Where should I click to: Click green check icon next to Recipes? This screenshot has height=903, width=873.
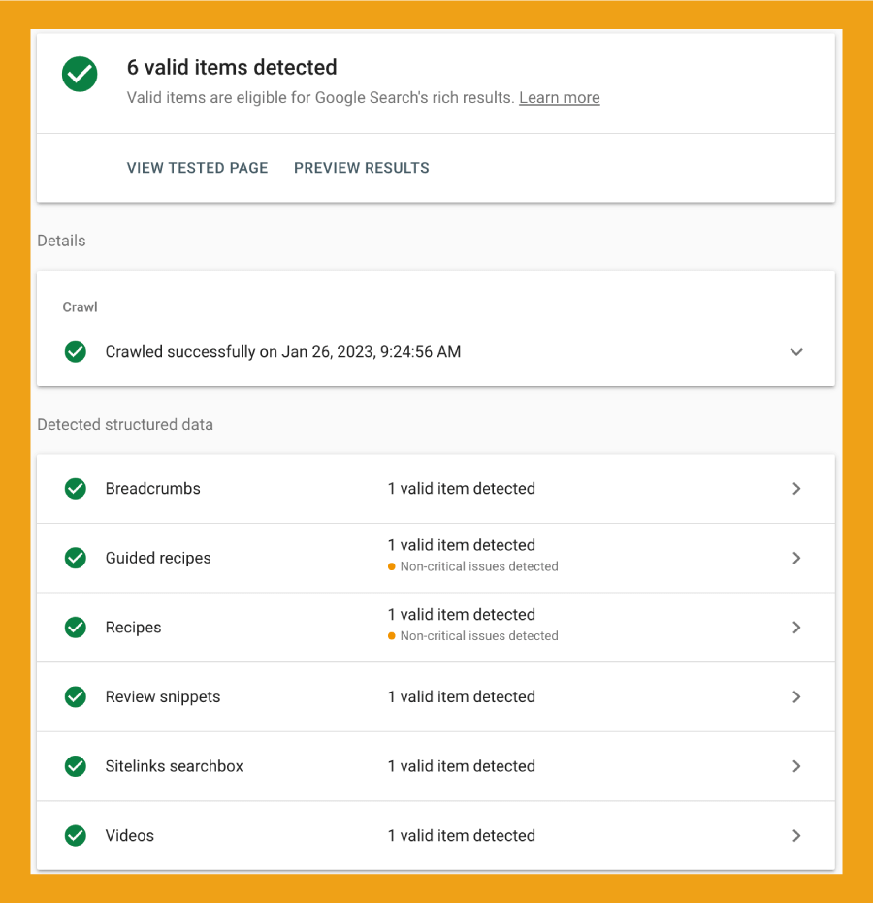(76, 628)
